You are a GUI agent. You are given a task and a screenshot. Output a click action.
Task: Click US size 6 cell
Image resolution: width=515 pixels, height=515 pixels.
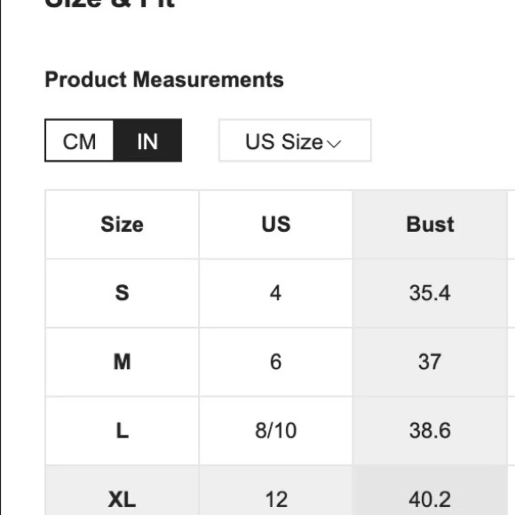[276, 362]
